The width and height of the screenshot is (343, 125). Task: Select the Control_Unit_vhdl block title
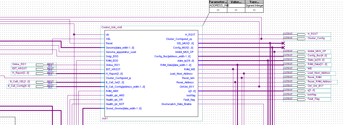pos(112,27)
